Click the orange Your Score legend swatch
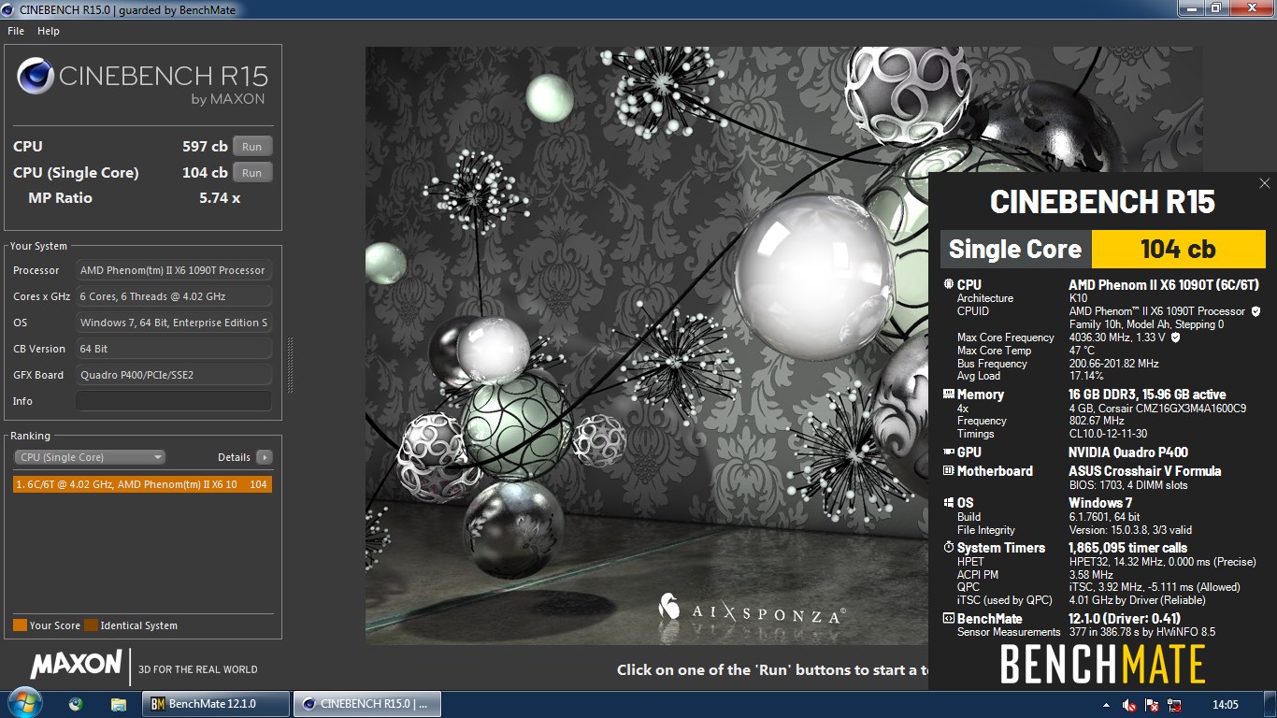The image size is (1277, 718). 20,625
